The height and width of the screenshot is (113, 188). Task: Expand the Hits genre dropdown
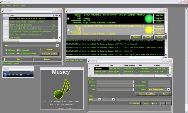[57, 45]
